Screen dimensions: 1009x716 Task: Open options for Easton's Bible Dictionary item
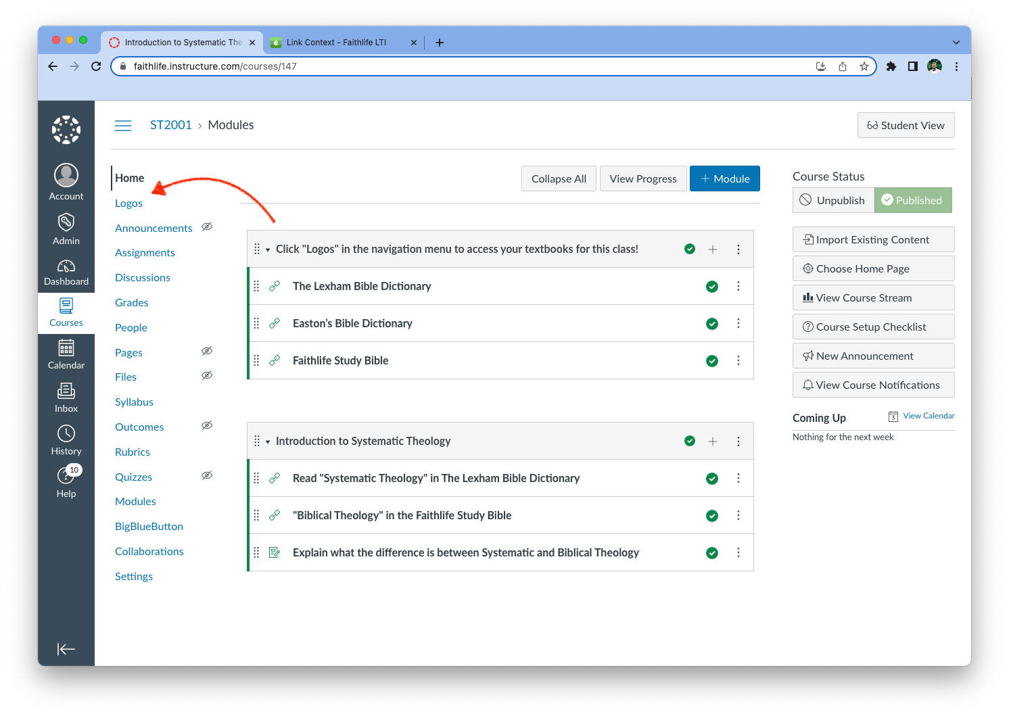[x=738, y=324]
